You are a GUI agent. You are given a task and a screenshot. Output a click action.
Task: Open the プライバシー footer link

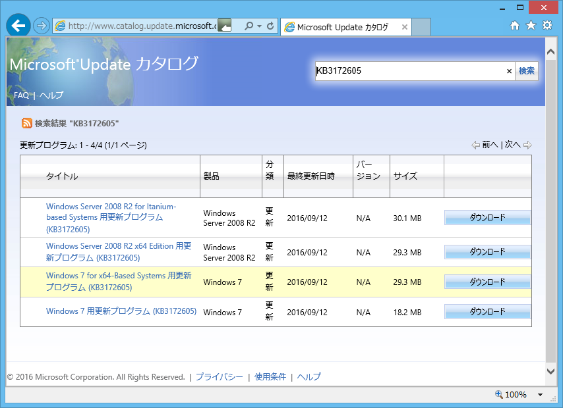[219, 377]
